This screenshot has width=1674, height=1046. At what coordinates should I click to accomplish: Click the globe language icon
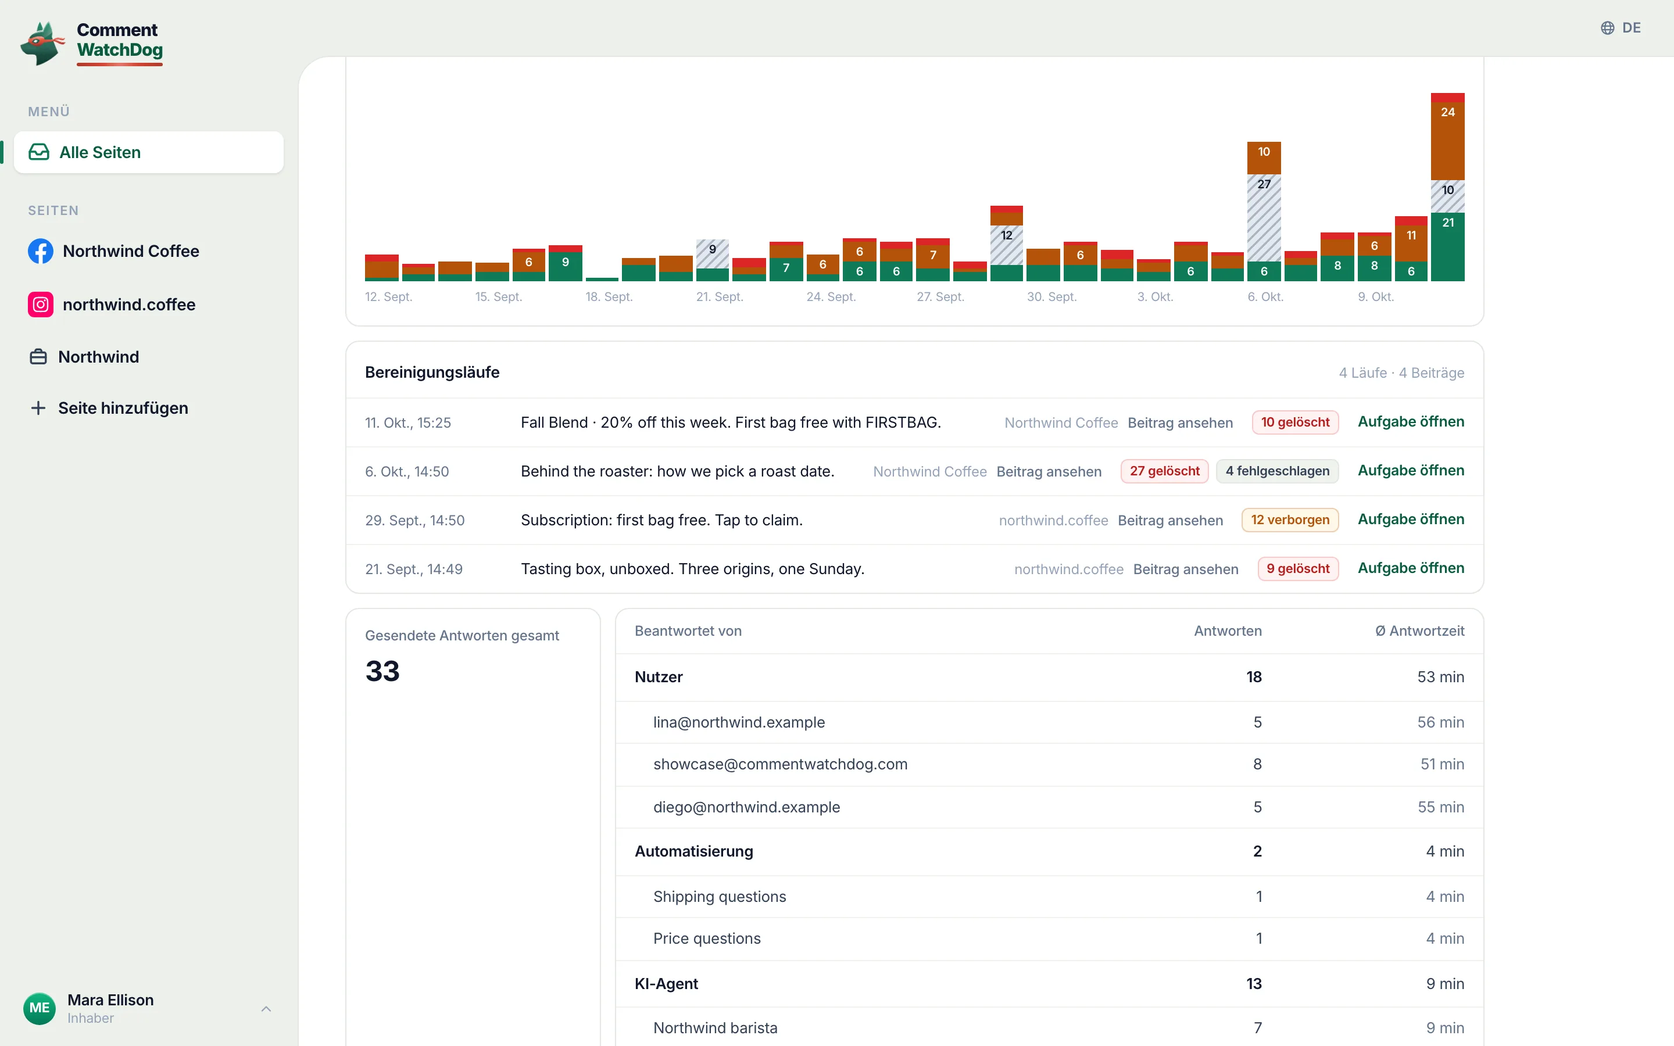tap(1608, 28)
